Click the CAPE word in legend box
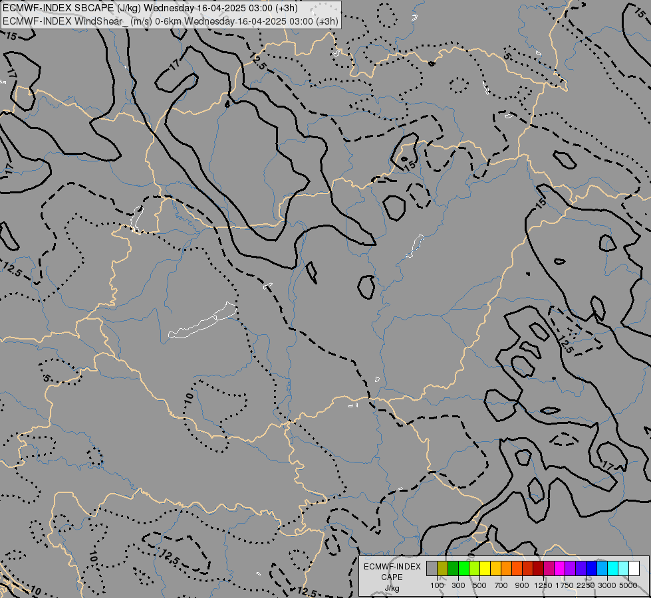Screen dimensions: 651x598 click(392, 577)
